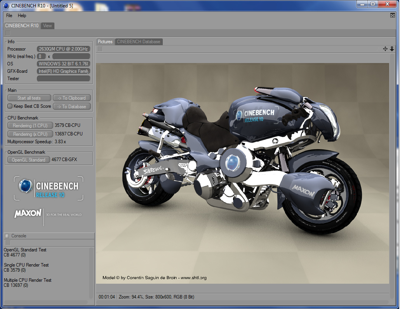The height and width of the screenshot is (309, 400).
Task: Click the OS info field
Action: coord(64,64)
